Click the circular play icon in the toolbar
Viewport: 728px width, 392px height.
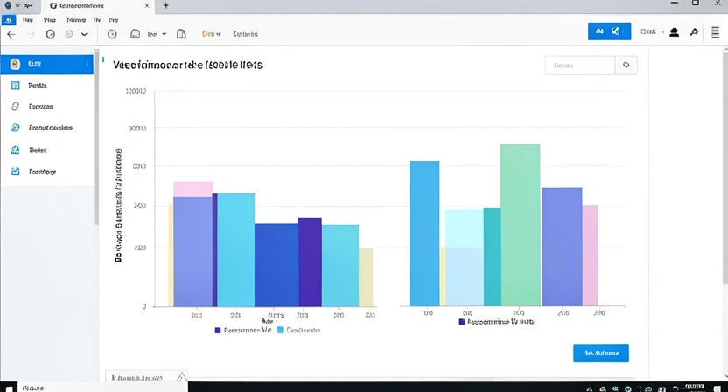pyautogui.click(x=112, y=34)
